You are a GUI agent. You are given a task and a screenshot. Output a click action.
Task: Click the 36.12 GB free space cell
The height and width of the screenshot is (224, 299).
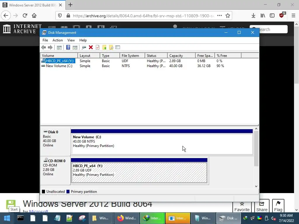tap(204, 66)
